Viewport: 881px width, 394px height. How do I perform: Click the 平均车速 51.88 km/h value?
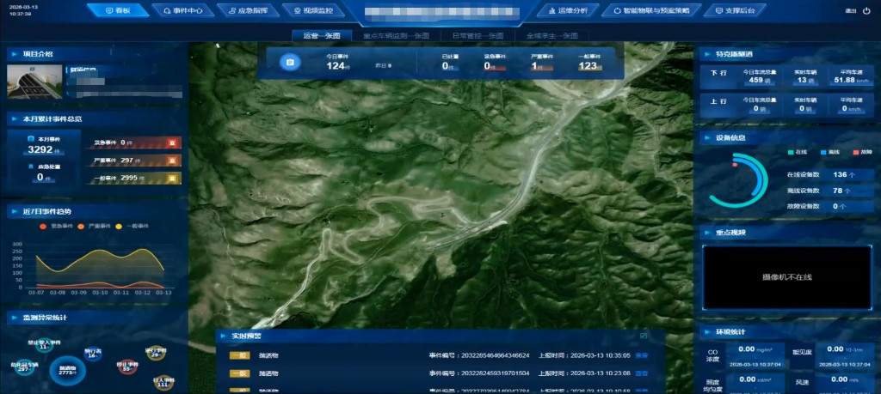pos(849,80)
